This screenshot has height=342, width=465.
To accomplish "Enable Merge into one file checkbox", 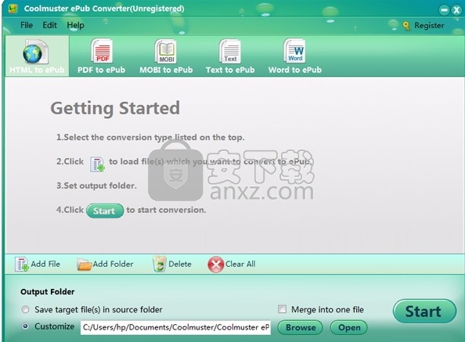I will tap(282, 309).
